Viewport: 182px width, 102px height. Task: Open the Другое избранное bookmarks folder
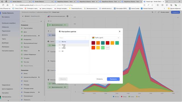click(174, 8)
